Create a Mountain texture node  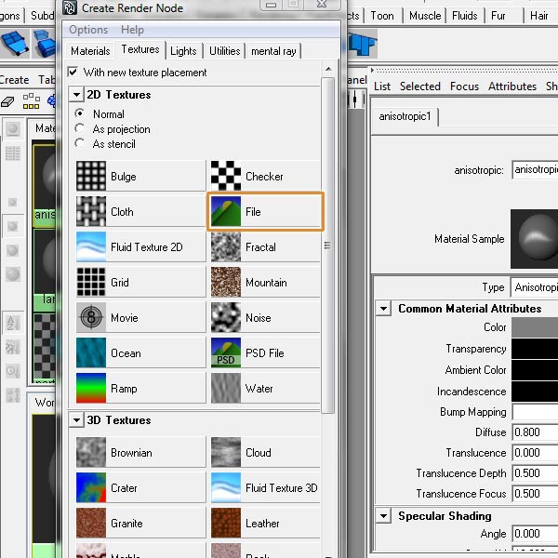[x=265, y=282]
